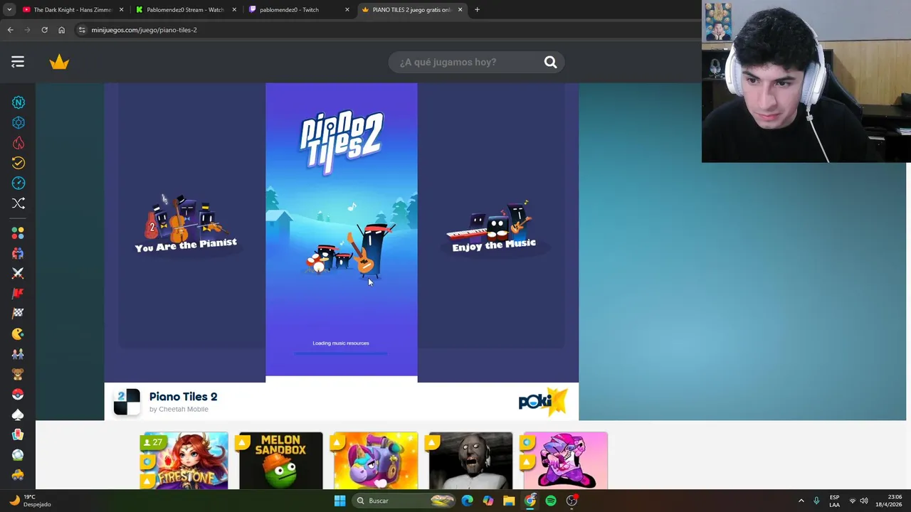
Task: Select the teddy bear kids category
Action: click(18, 374)
